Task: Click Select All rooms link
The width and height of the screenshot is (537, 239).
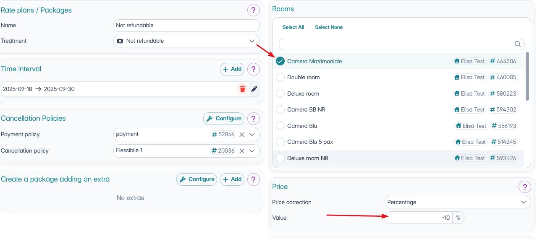Action: click(x=293, y=27)
